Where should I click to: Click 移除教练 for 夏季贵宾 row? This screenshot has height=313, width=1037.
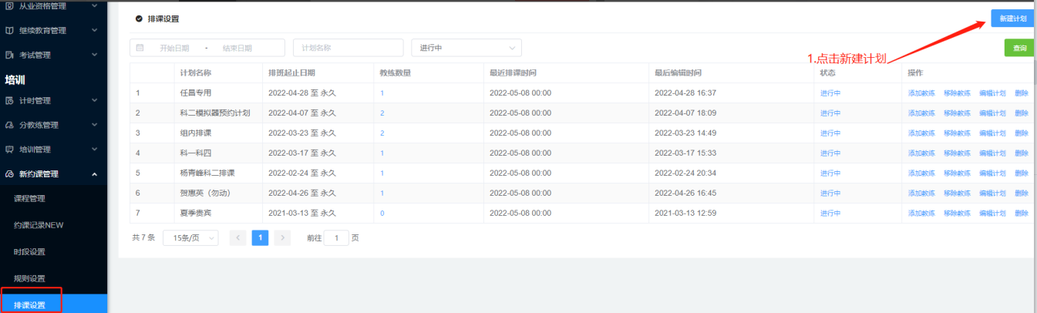coord(957,214)
